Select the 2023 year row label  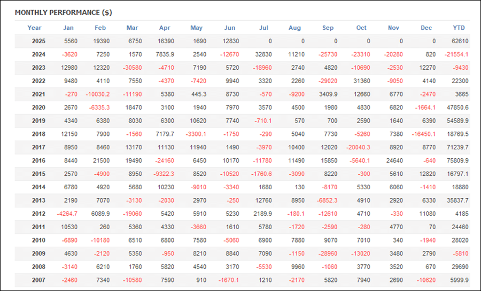(x=38, y=68)
